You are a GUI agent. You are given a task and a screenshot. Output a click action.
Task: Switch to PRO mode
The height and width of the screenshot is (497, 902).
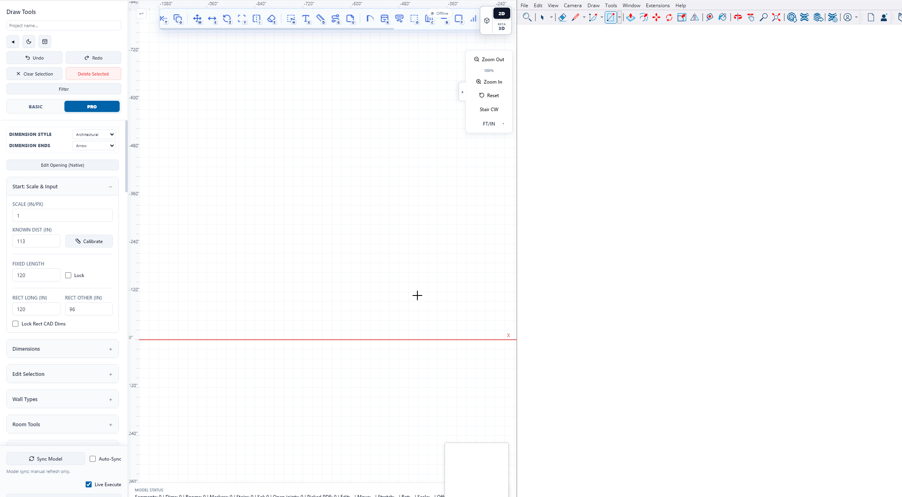[92, 106]
